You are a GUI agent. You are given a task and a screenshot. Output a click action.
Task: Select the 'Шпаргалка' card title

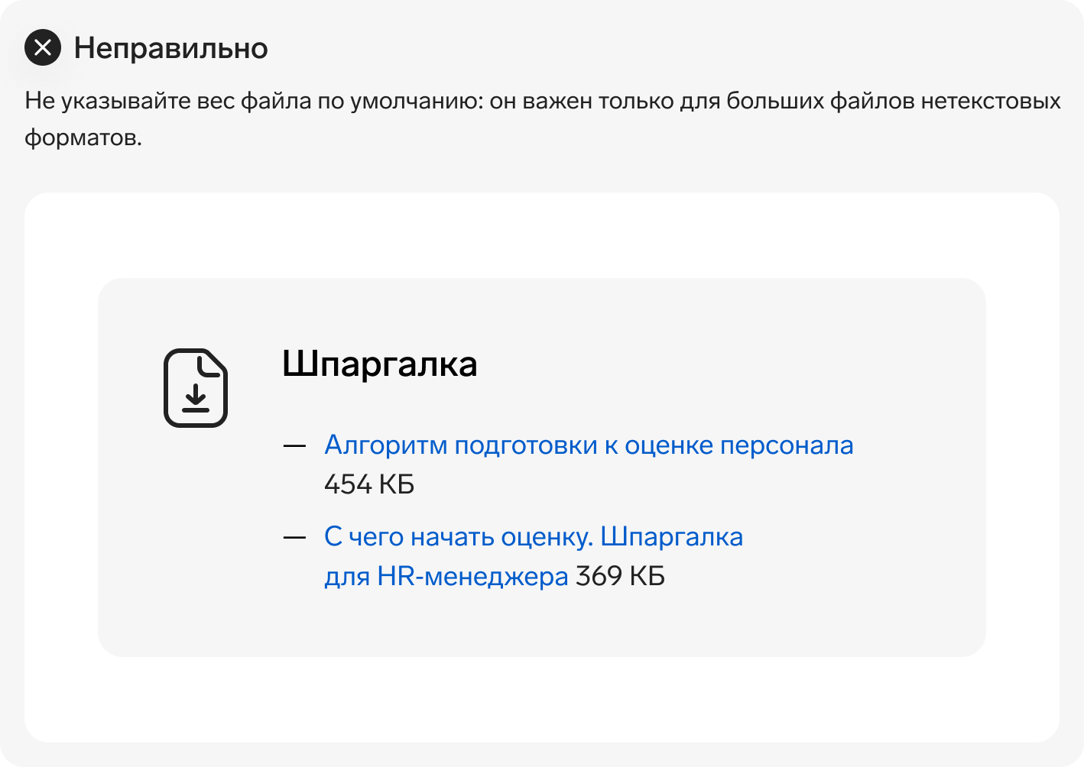click(380, 364)
